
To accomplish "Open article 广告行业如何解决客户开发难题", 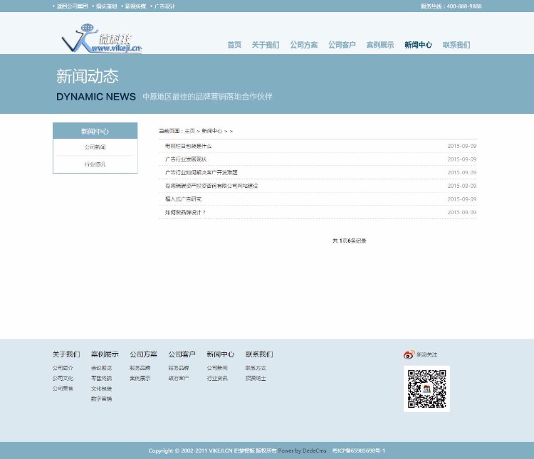I will coord(201,173).
